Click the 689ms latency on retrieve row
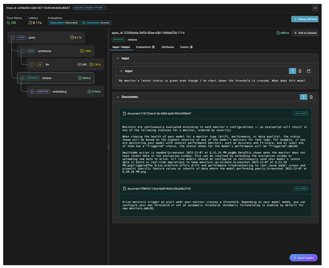The height and width of the screenshot is (268, 329). coord(85,78)
